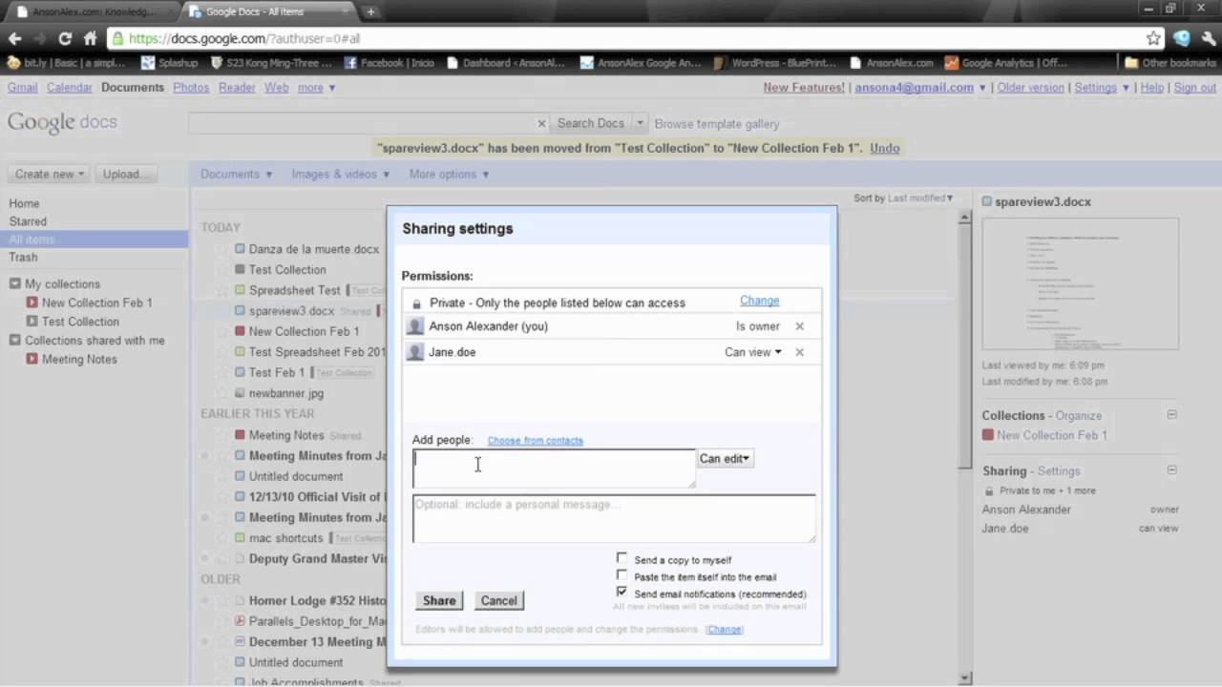Open the Other bookmarks folder
Viewport: 1222px width, 687px height.
pyautogui.click(x=1170, y=63)
